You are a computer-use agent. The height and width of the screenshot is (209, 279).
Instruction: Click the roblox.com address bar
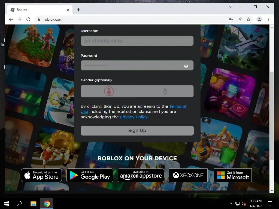(132, 19)
